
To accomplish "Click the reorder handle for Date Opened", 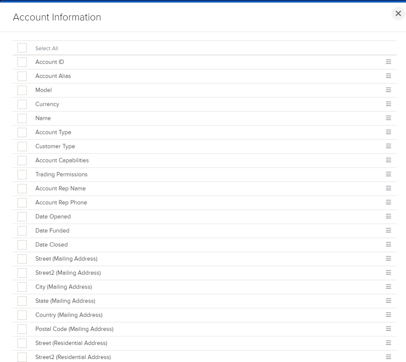I will tap(389, 216).
